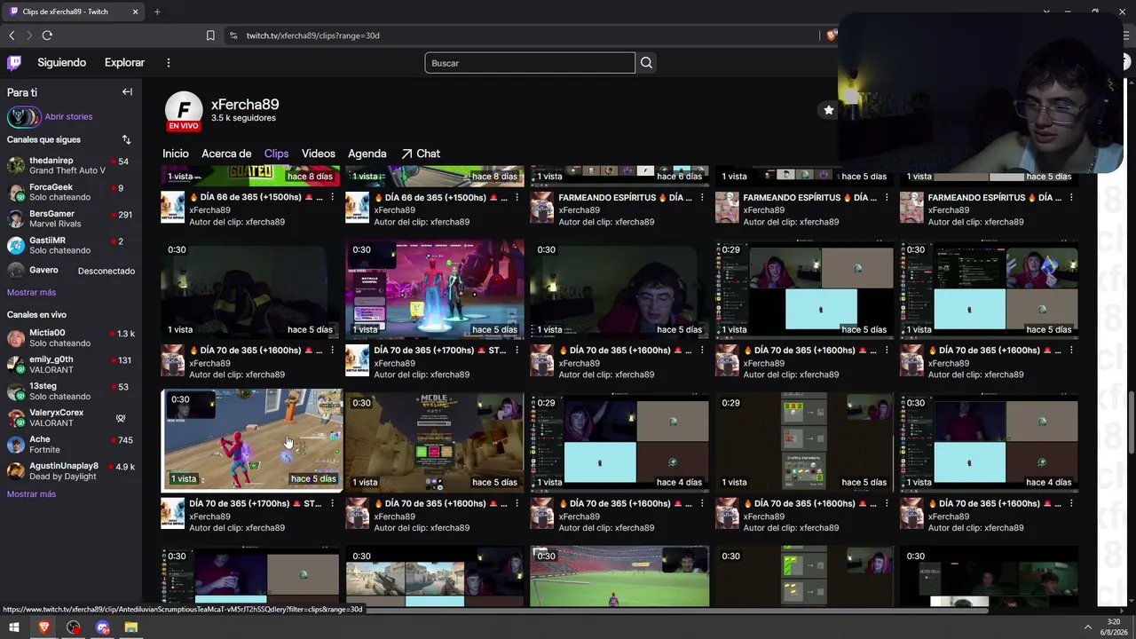Open the Brave Shields icon
Image resolution: width=1136 pixels, height=639 pixels.
point(831,35)
